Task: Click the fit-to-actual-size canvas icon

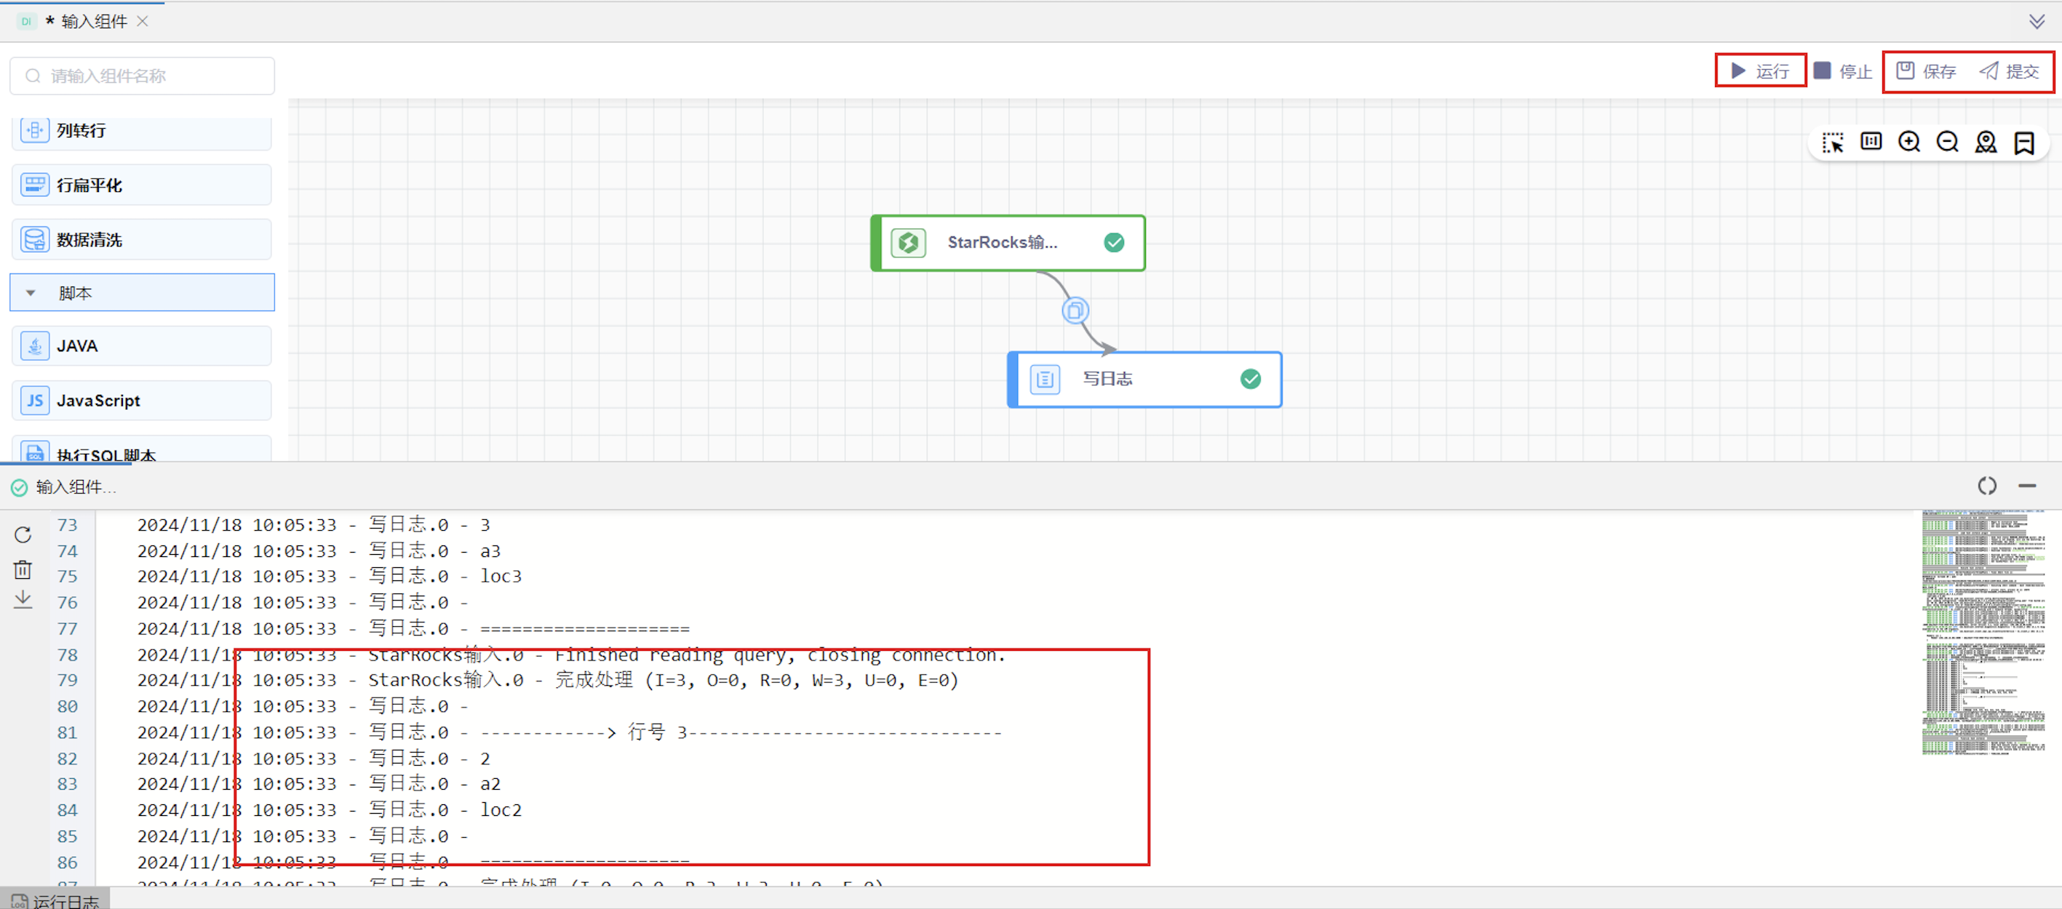Action: tap(1871, 142)
